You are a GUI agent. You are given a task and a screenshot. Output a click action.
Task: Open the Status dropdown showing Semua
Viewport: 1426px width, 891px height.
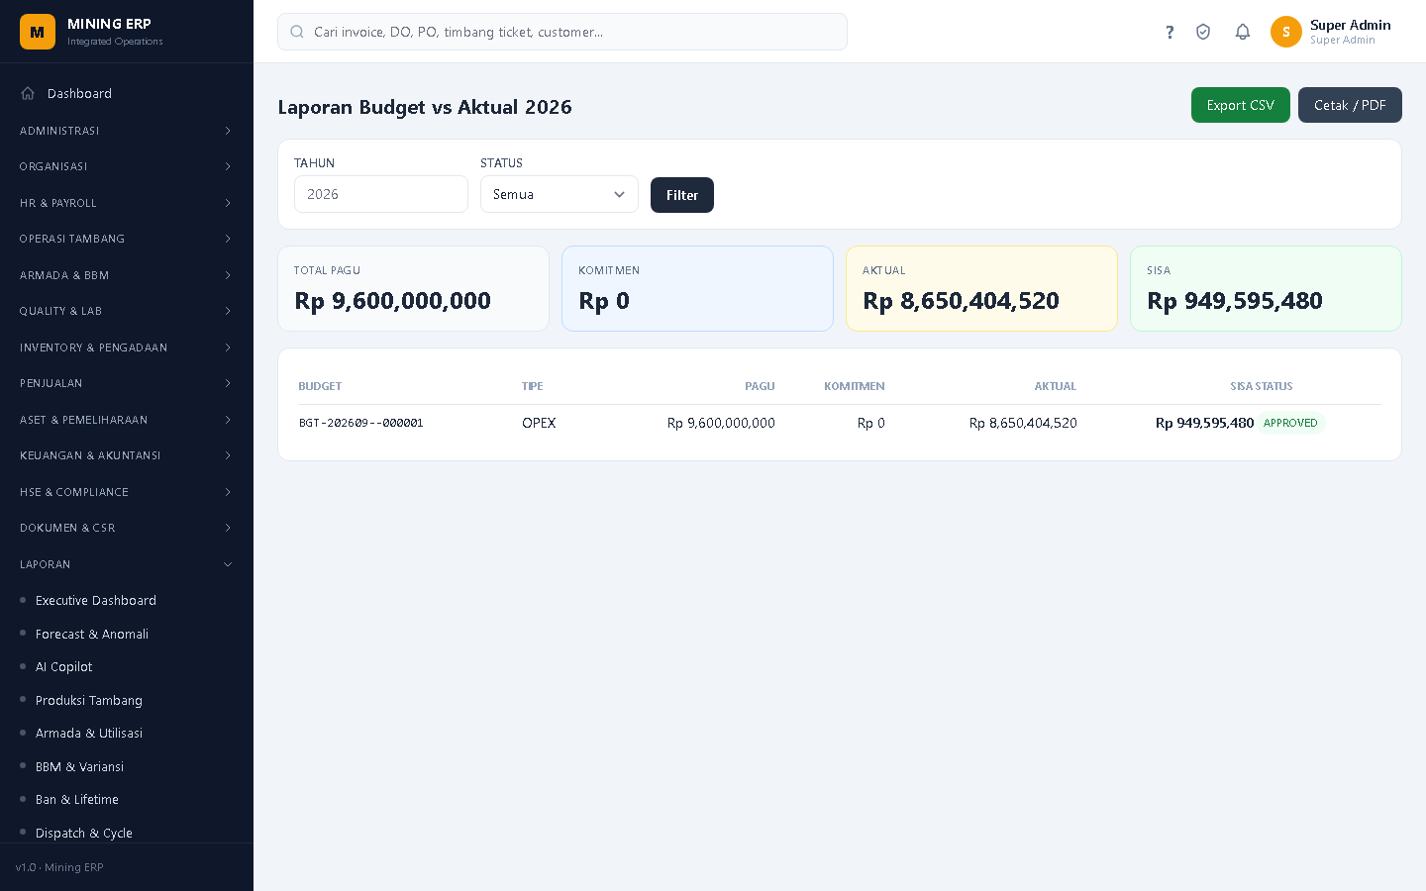pos(560,194)
